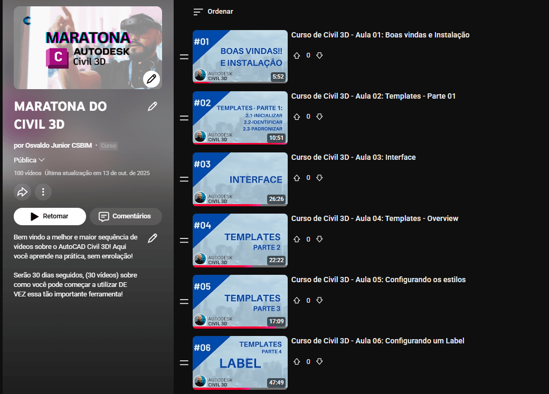Downvote Aula 04: Templates - Overview
The height and width of the screenshot is (394, 549).
[x=319, y=239]
